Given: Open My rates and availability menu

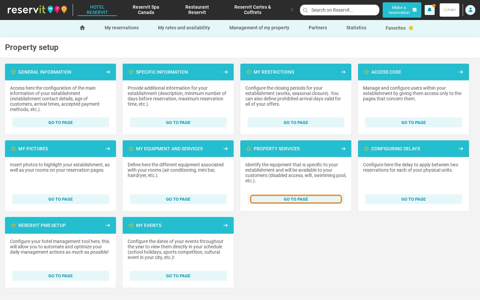Looking at the screenshot, I should 184,28.
